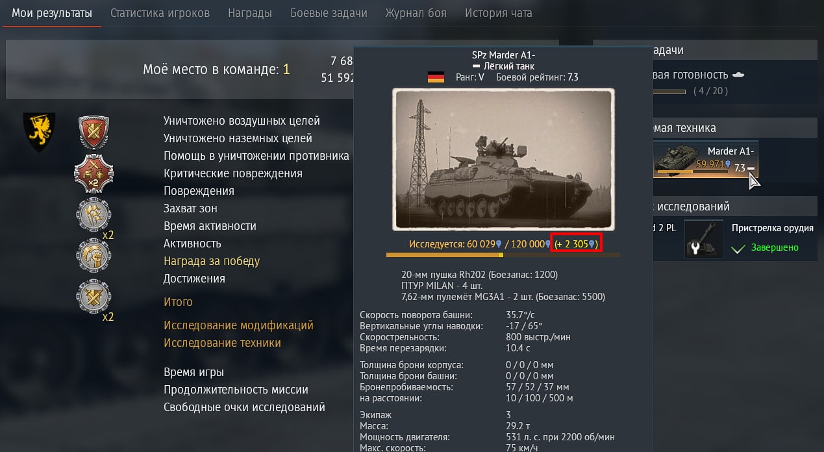
Task: Click the yellow griffin squadron emblem
Action: [39, 132]
